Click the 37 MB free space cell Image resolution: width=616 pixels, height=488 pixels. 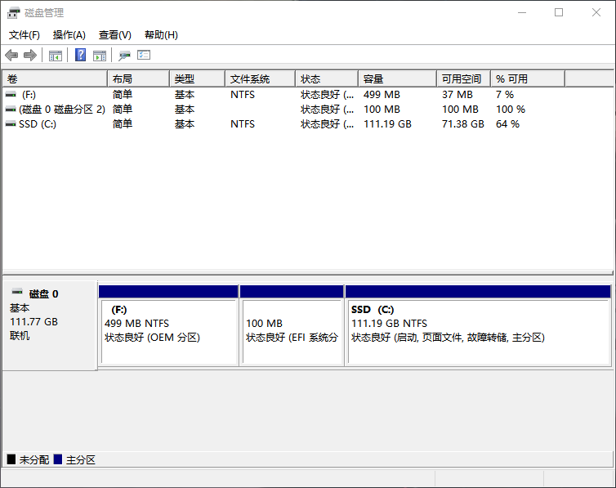(x=458, y=95)
